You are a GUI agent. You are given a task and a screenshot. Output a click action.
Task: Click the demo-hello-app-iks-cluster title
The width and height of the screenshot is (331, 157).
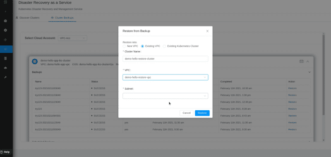point(55,60)
